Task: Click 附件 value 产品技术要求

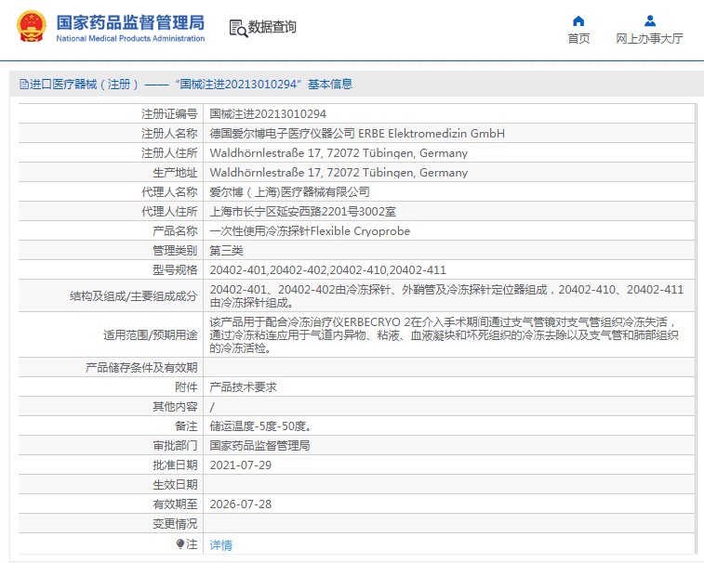Action: pos(243,387)
